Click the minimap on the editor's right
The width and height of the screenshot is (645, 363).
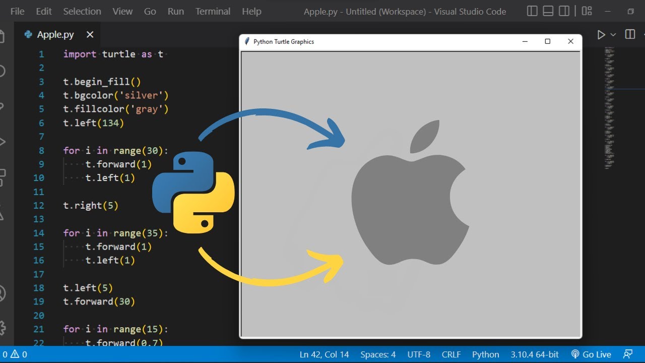pyautogui.click(x=611, y=108)
